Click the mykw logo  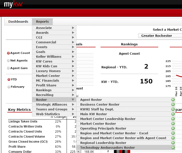tap(13, 4)
